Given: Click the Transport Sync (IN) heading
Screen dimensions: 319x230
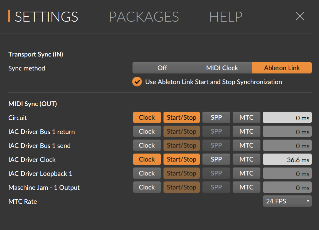Looking at the screenshot, I should point(36,55).
